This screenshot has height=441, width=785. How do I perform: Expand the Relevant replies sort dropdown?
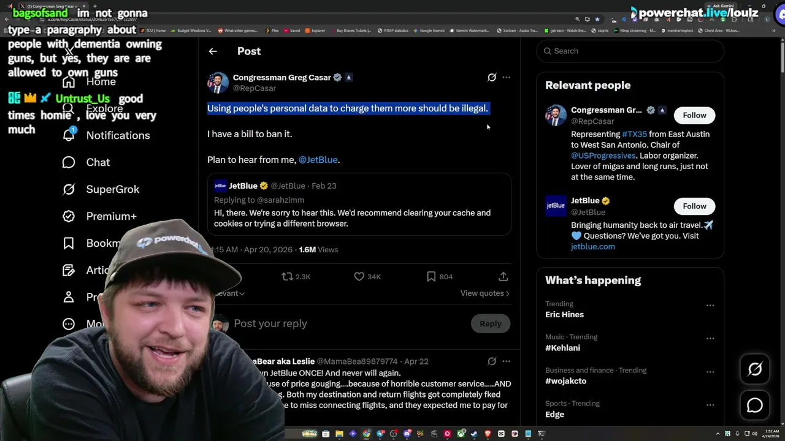pos(230,293)
